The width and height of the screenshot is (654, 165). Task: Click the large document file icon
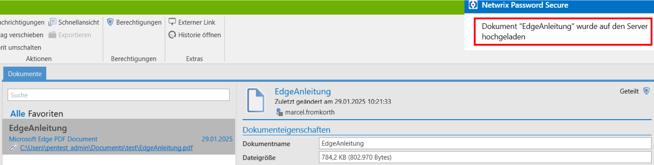pos(256,100)
